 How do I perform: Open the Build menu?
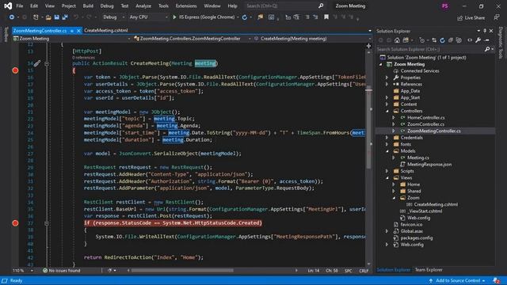(88, 6)
